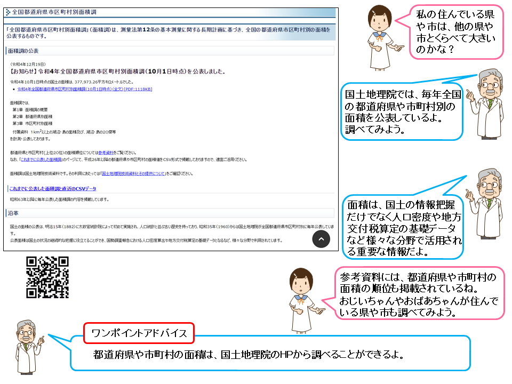Select the 沿革 section heading
This screenshot has width=512, height=384.
[x=13, y=213]
